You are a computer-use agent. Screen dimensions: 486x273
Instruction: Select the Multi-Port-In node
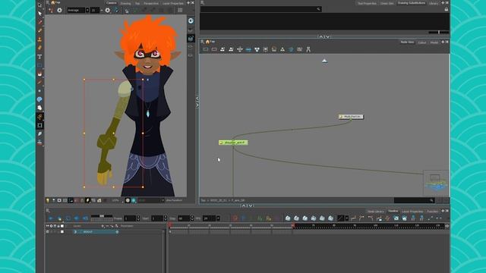(351, 117)
